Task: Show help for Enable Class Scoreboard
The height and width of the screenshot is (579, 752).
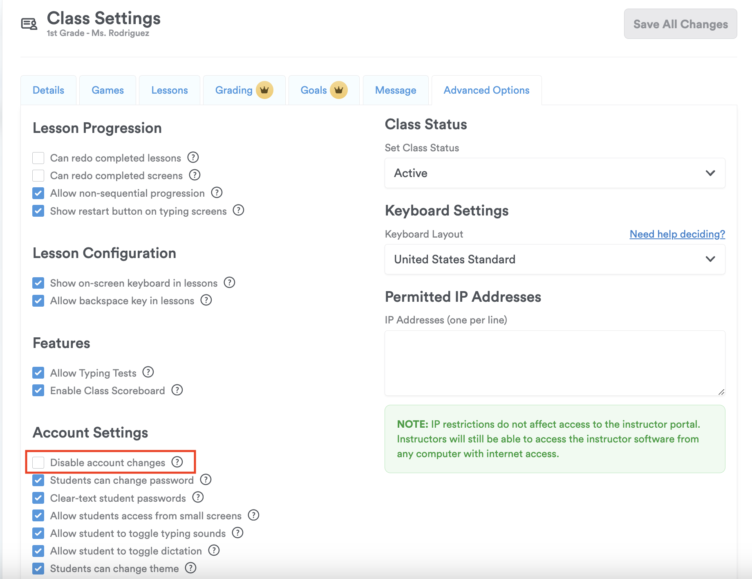Action: (x=177, y=390)
